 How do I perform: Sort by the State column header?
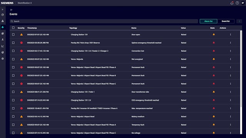coord(212,28)
